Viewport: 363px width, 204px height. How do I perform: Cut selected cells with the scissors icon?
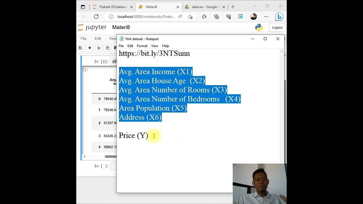(x=99, y=48)
